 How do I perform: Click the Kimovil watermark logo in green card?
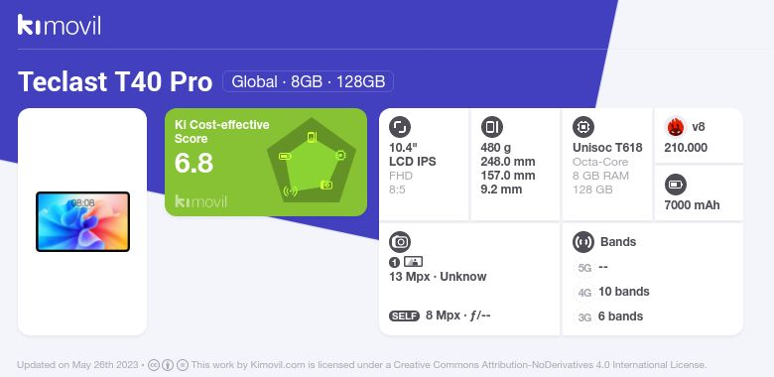200,201
